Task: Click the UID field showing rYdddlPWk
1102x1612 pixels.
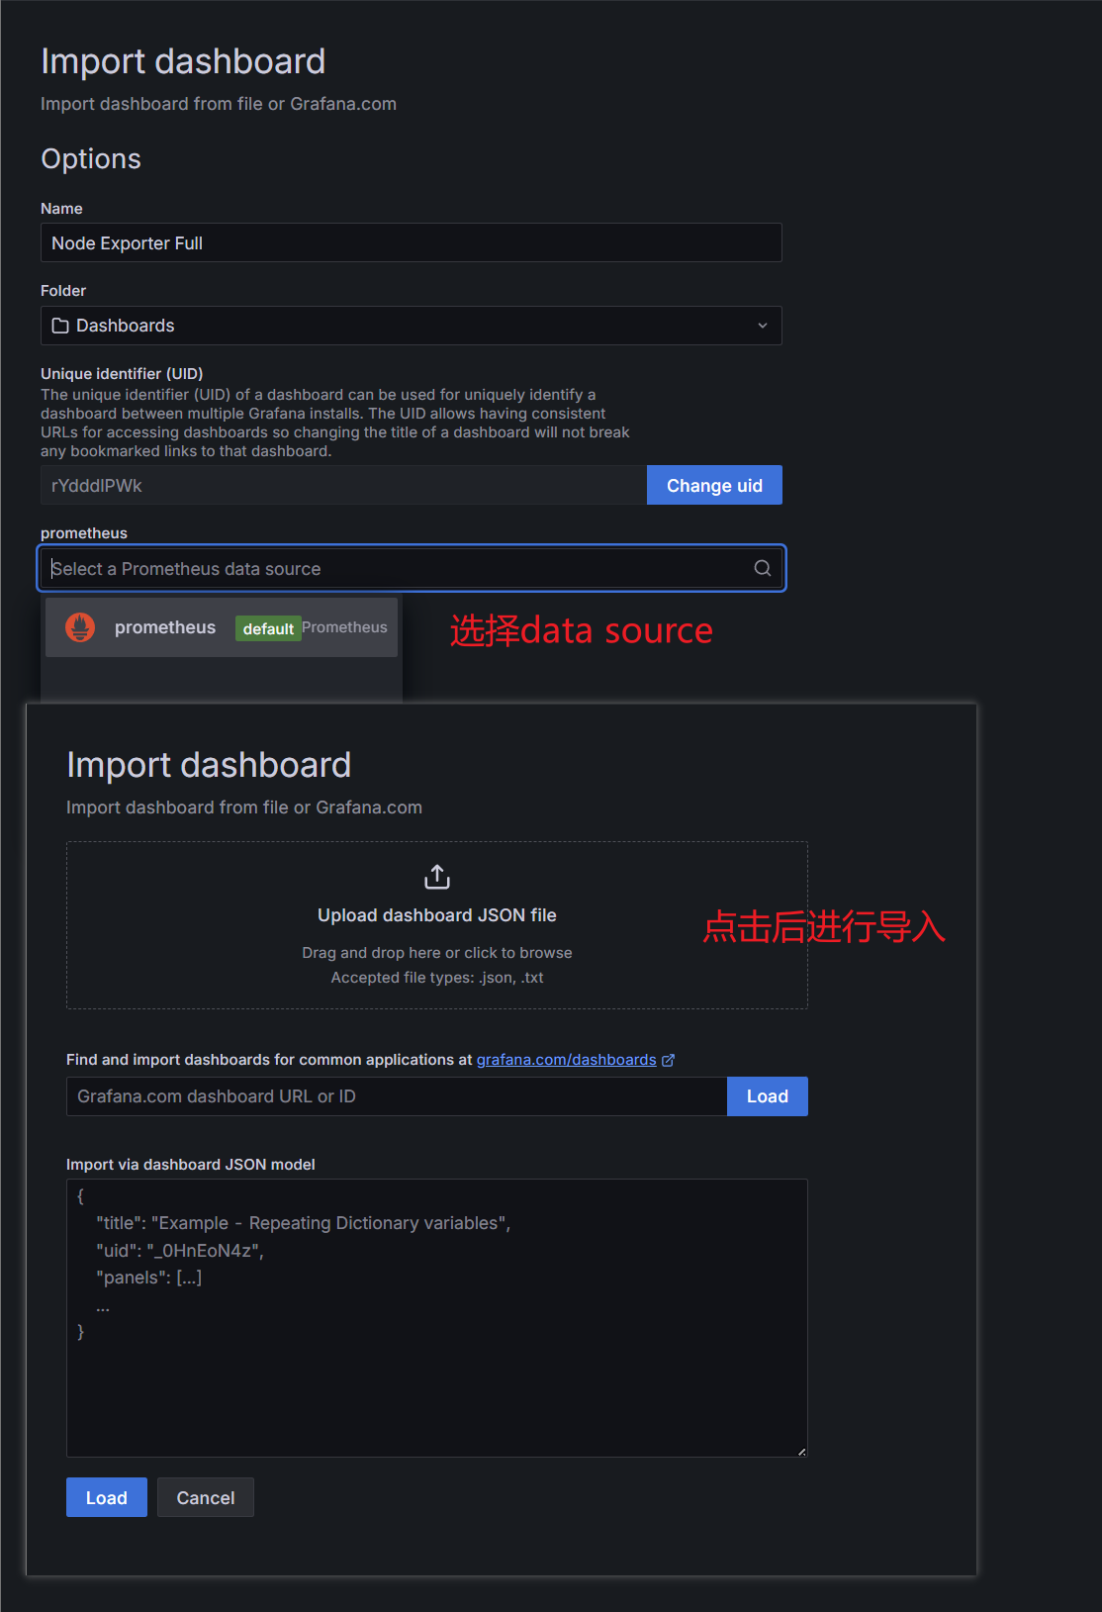Action: (x=343, y=485)
